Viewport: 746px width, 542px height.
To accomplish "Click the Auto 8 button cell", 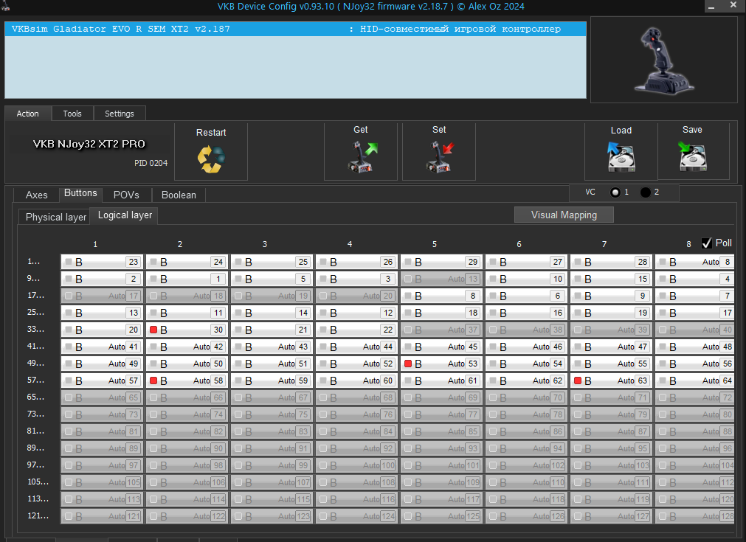I will pos(695,262).
